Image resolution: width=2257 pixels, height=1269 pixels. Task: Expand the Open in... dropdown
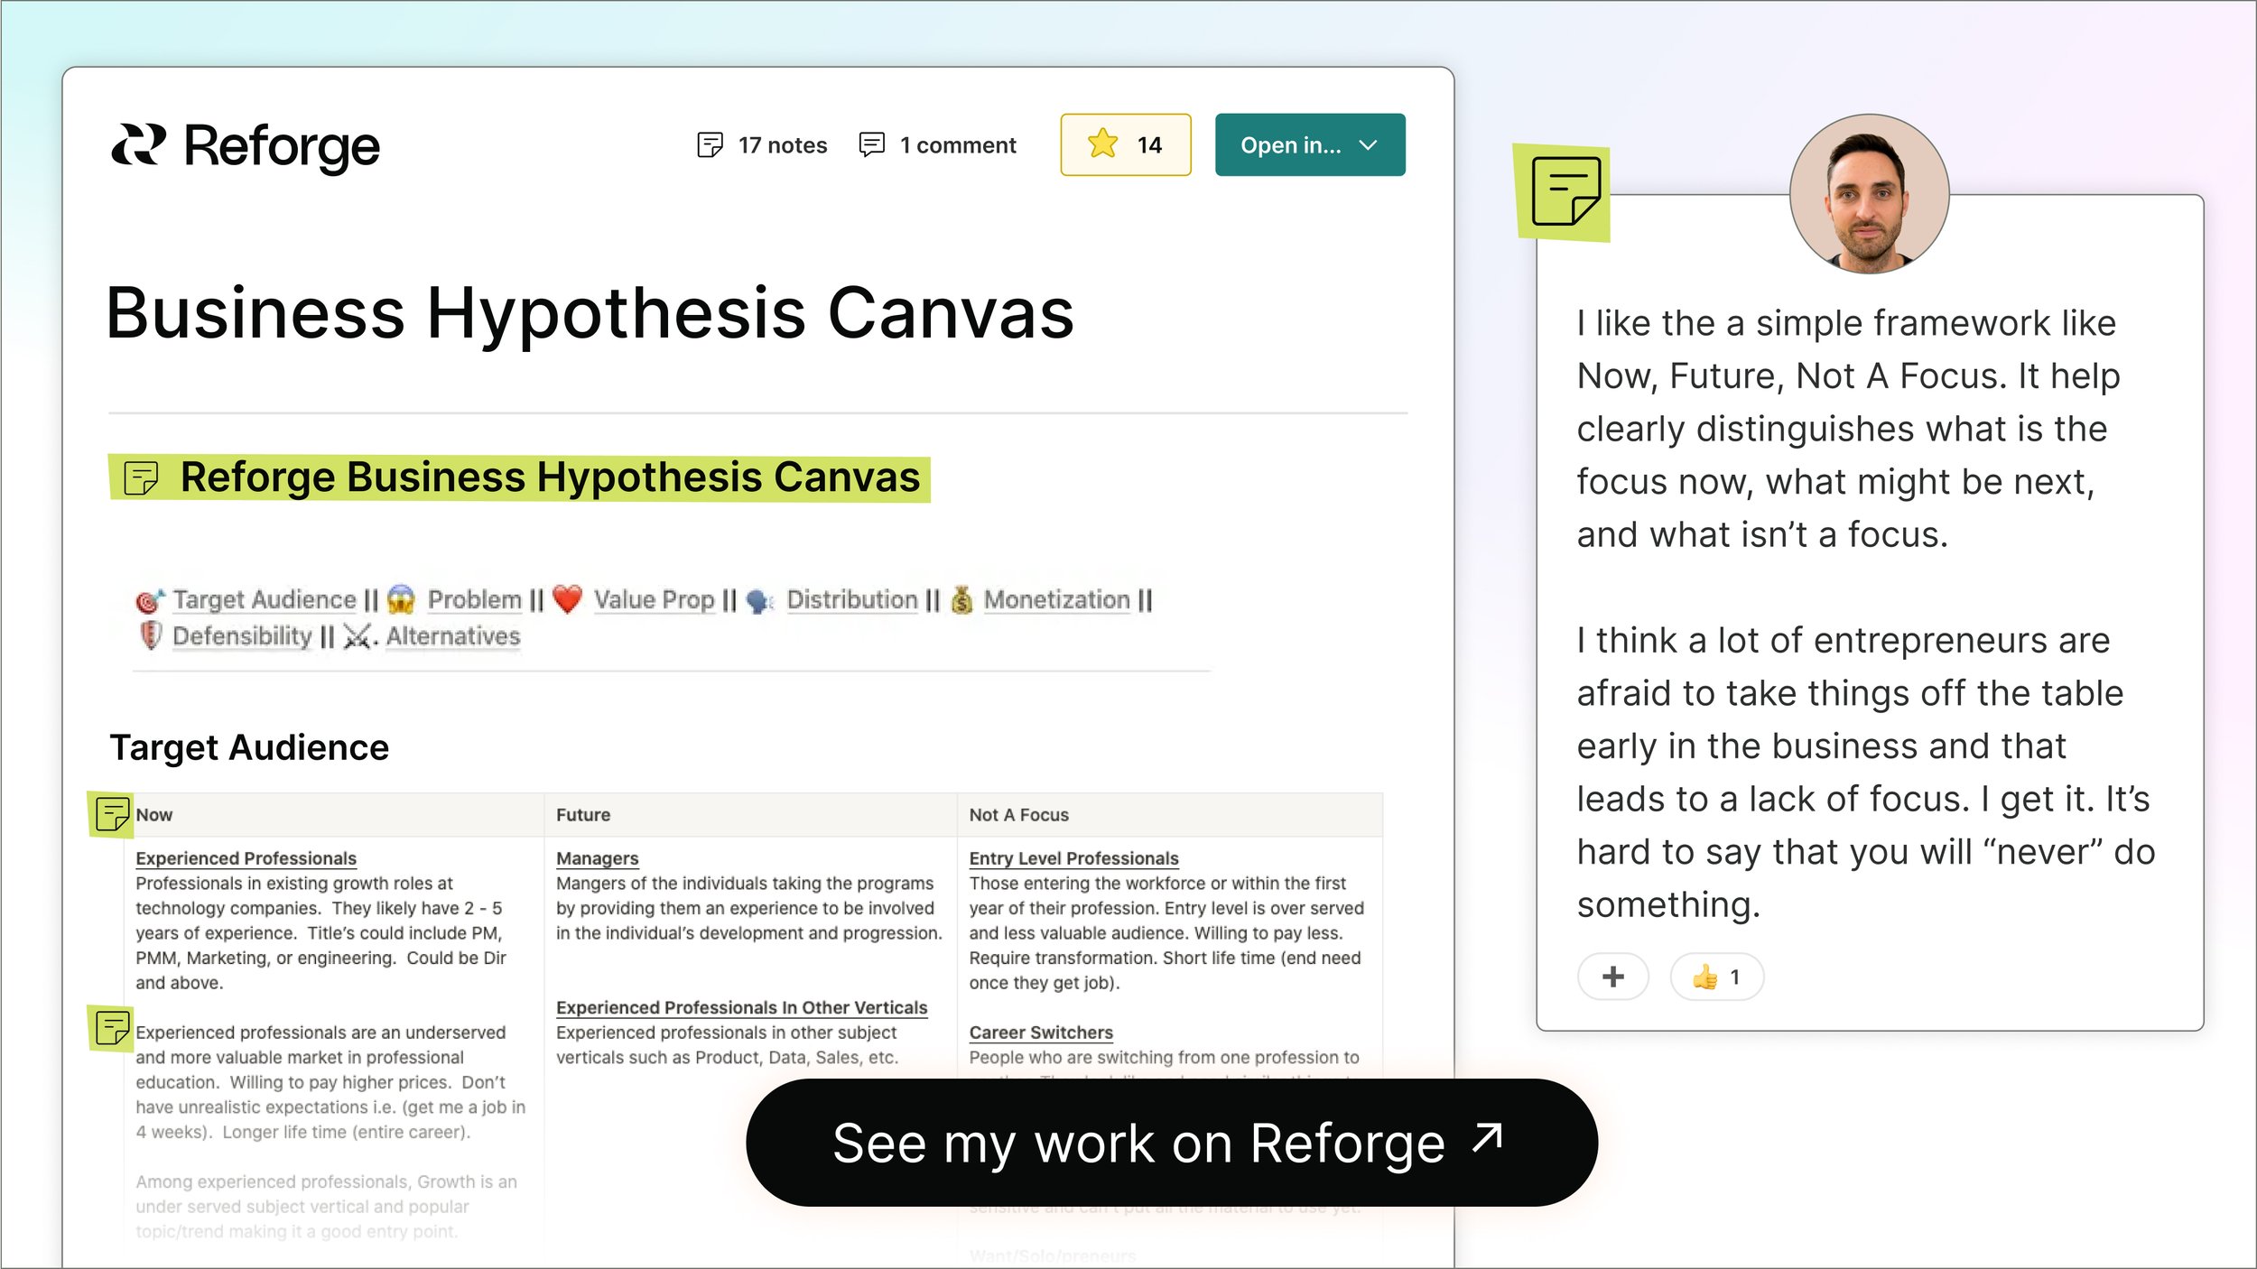(x=1309, y=144)
